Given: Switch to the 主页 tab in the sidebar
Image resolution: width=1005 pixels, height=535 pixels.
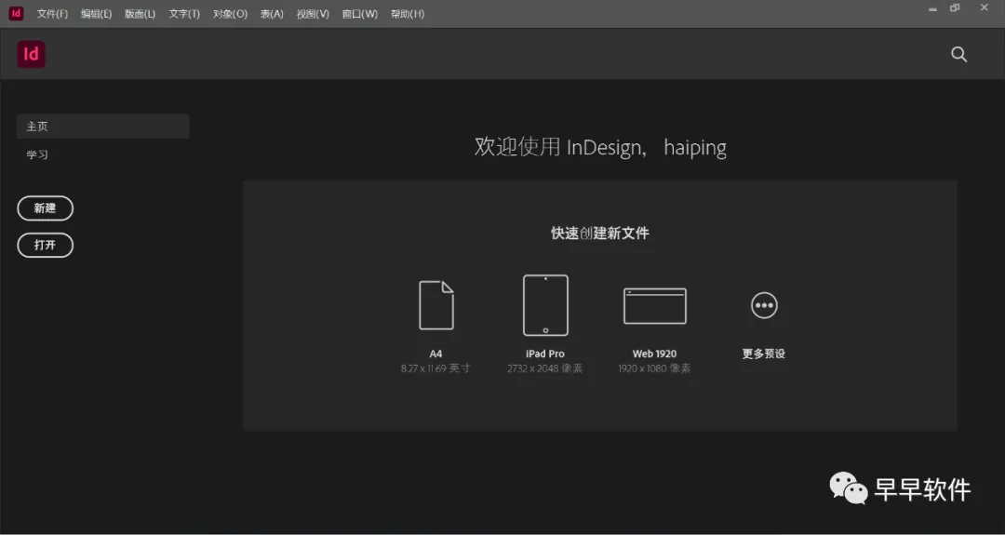Looking at the screenshot, I should click(103, 127).
